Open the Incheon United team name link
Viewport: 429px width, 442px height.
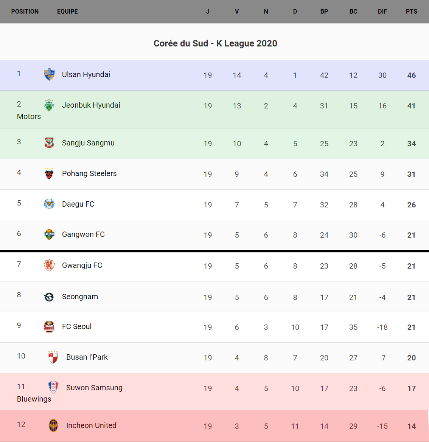(x=91, y=425)
